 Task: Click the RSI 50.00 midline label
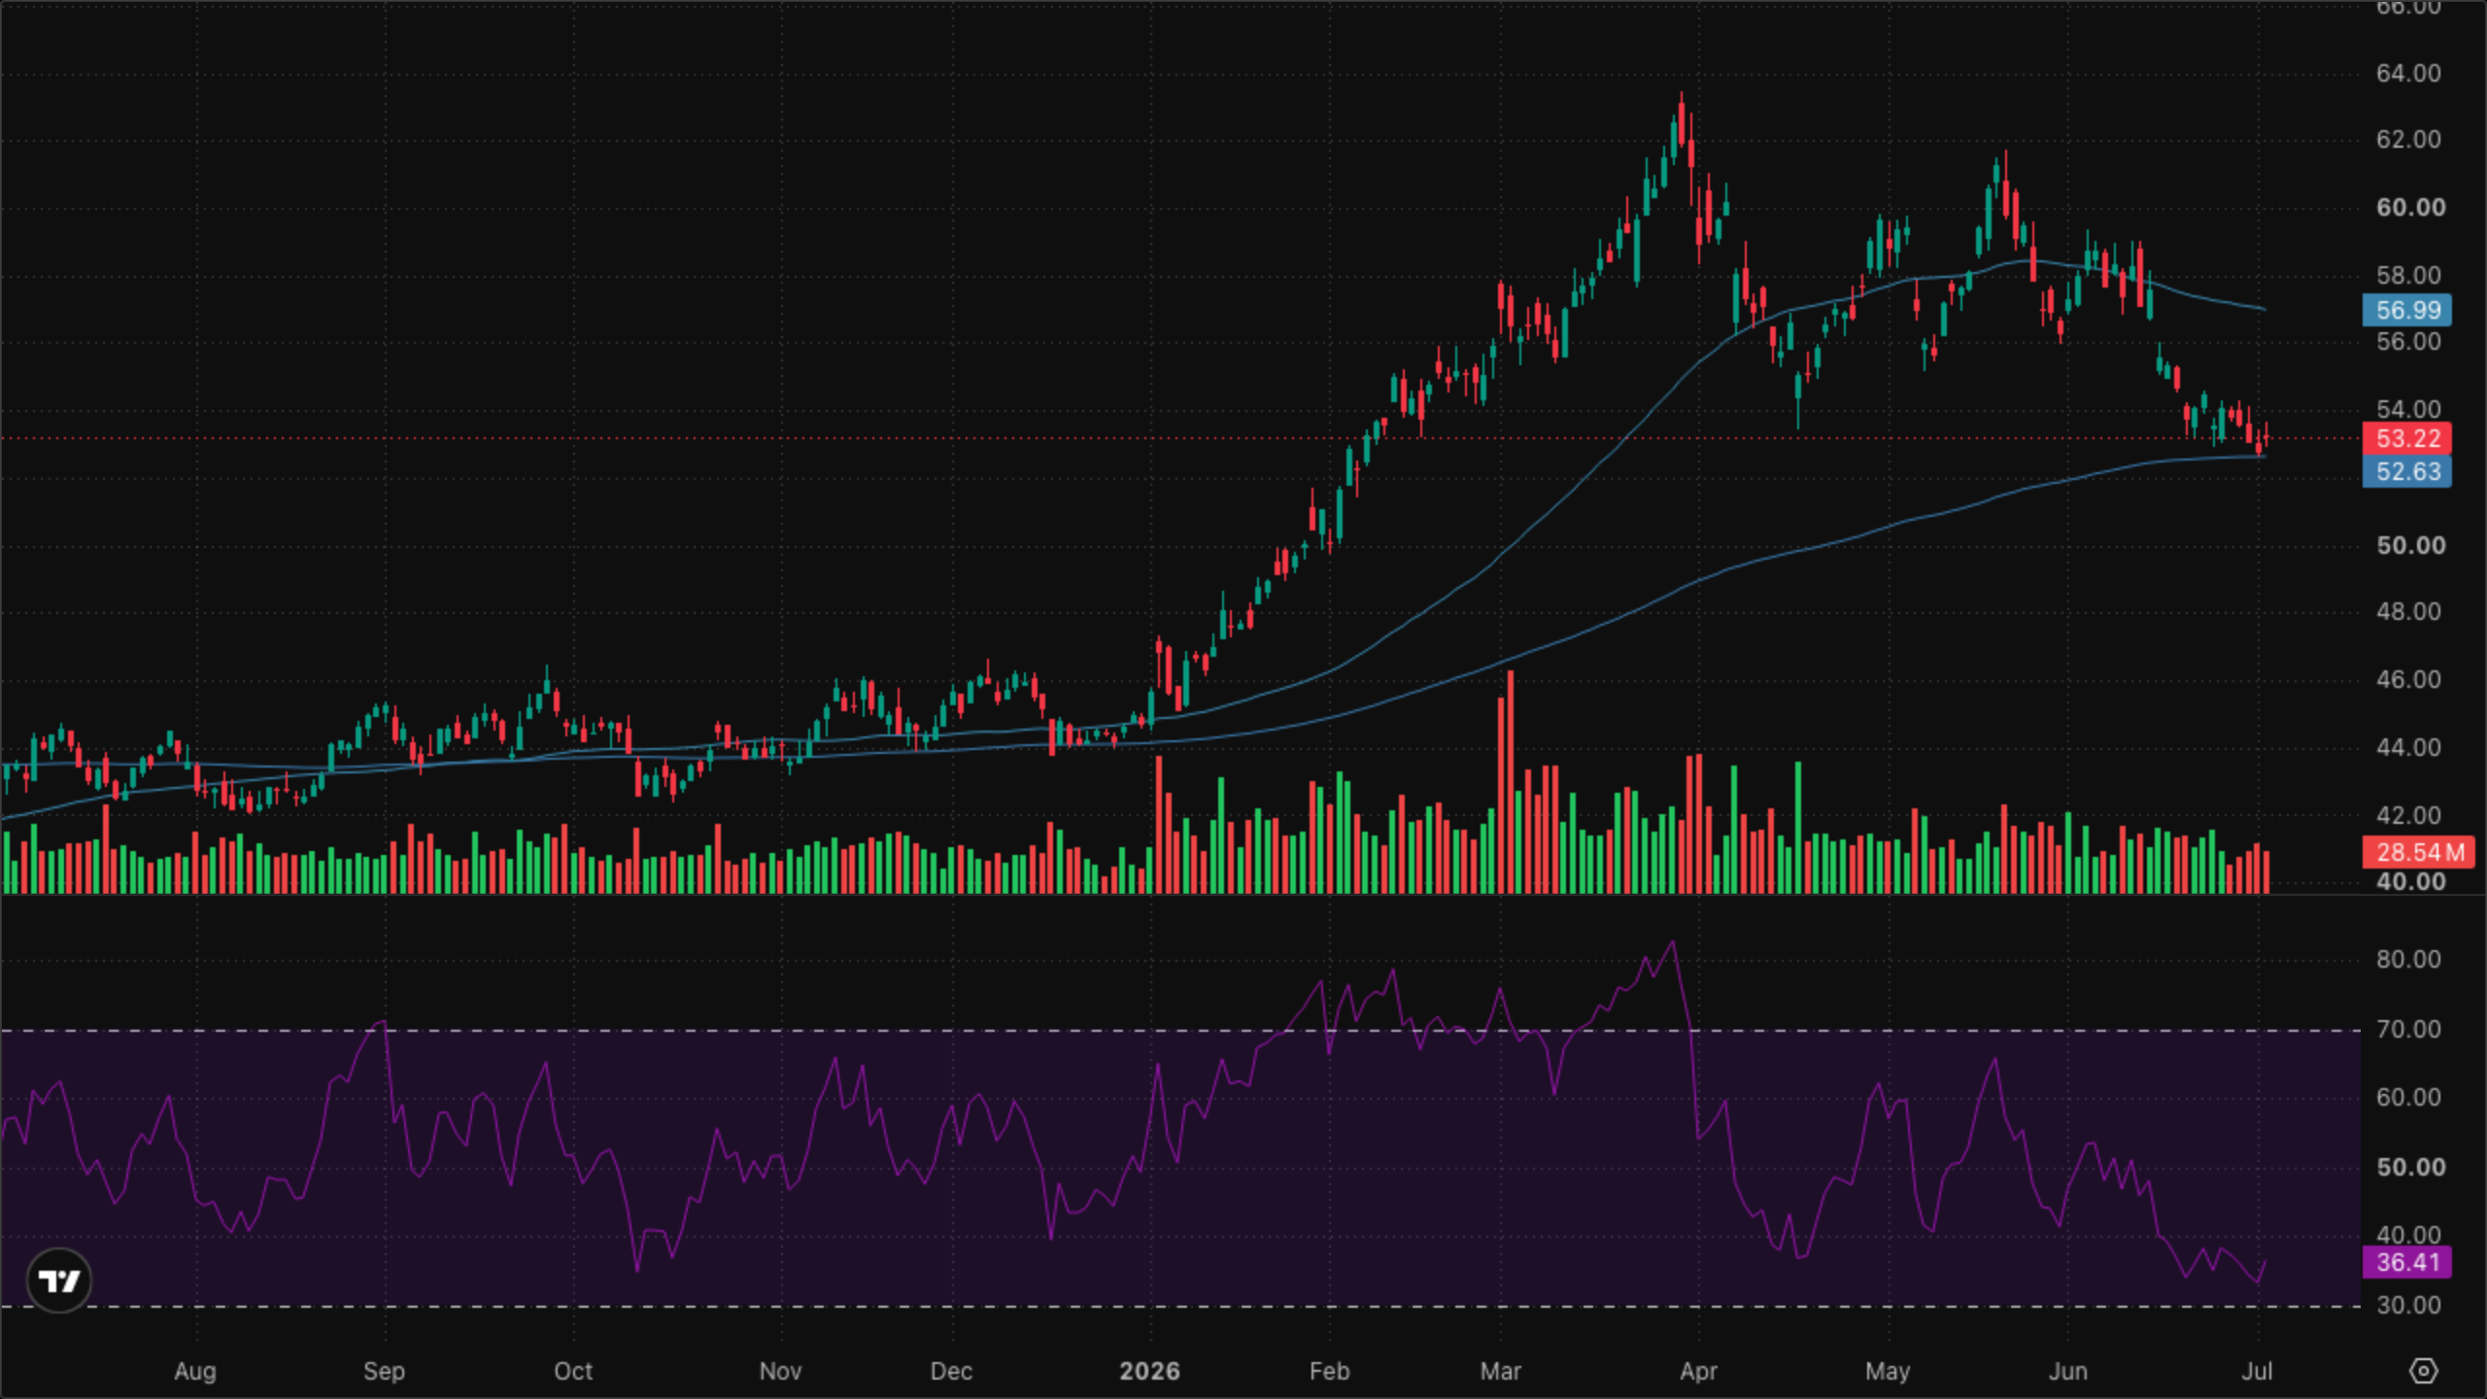tap(2410, 1167)
